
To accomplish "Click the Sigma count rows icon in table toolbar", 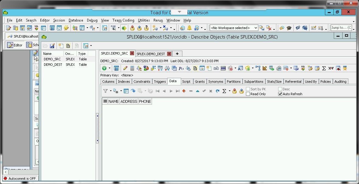I will [324, 68].
